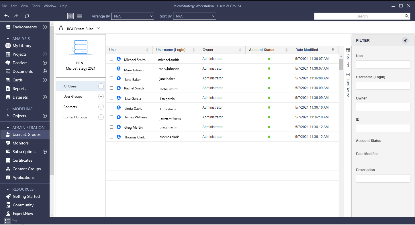The width and height of the screenshot is (415, 225).
Task: Tick the checkbox beside Thomas Clark
Action: tap(111, 137)
